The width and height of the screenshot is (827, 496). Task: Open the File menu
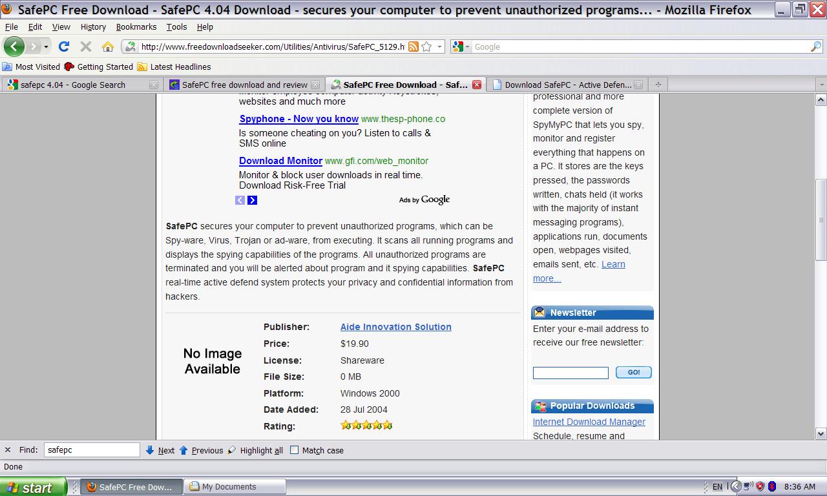point(12,27)
